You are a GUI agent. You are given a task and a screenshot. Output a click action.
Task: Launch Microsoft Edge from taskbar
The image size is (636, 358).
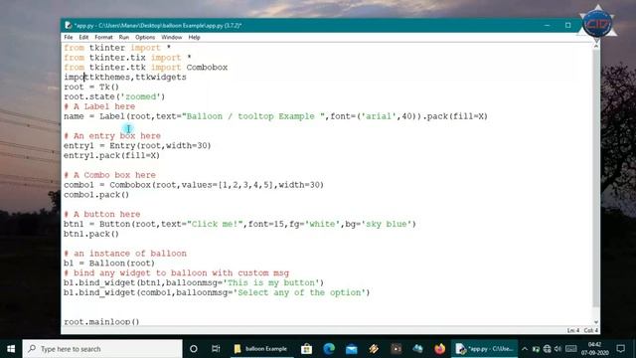[x=329, y=349]
